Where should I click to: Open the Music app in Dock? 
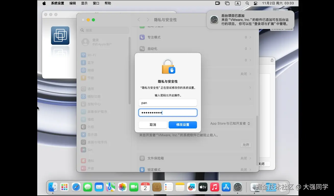coord(215,187)
